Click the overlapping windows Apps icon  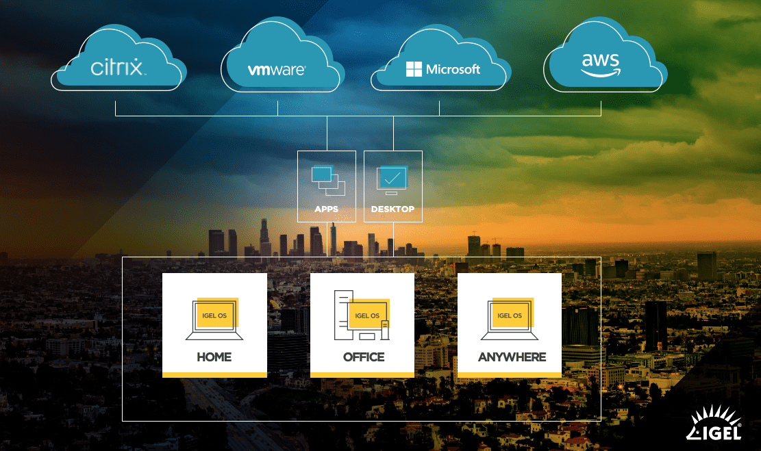tap(327, 181)
